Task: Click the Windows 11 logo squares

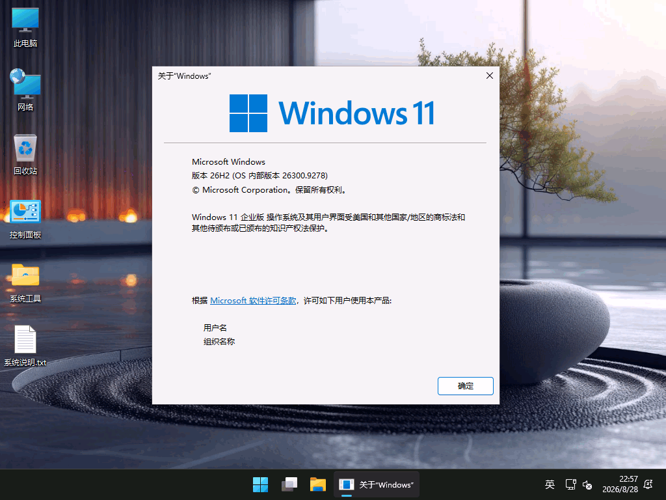Action: [248, 113]
